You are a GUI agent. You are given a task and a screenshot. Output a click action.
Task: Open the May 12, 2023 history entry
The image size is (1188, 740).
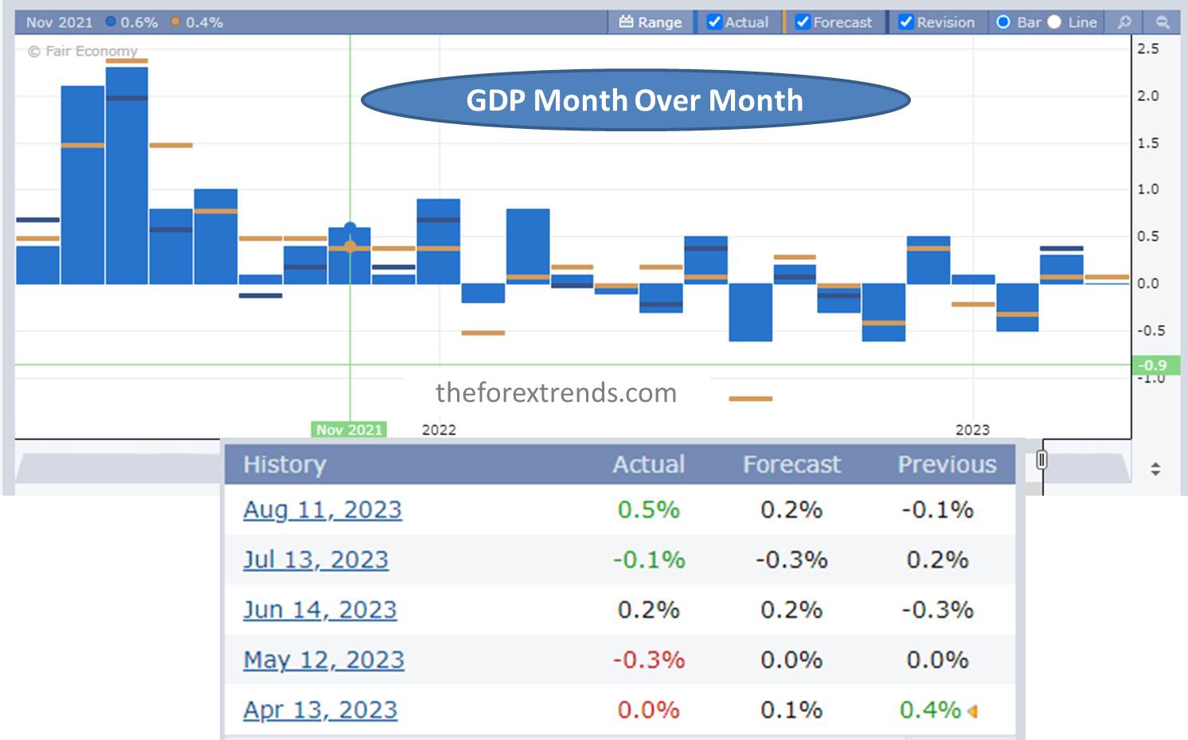(324, 660)
